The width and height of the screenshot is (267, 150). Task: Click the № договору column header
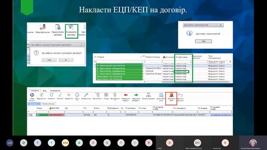[x=131, y=108]
